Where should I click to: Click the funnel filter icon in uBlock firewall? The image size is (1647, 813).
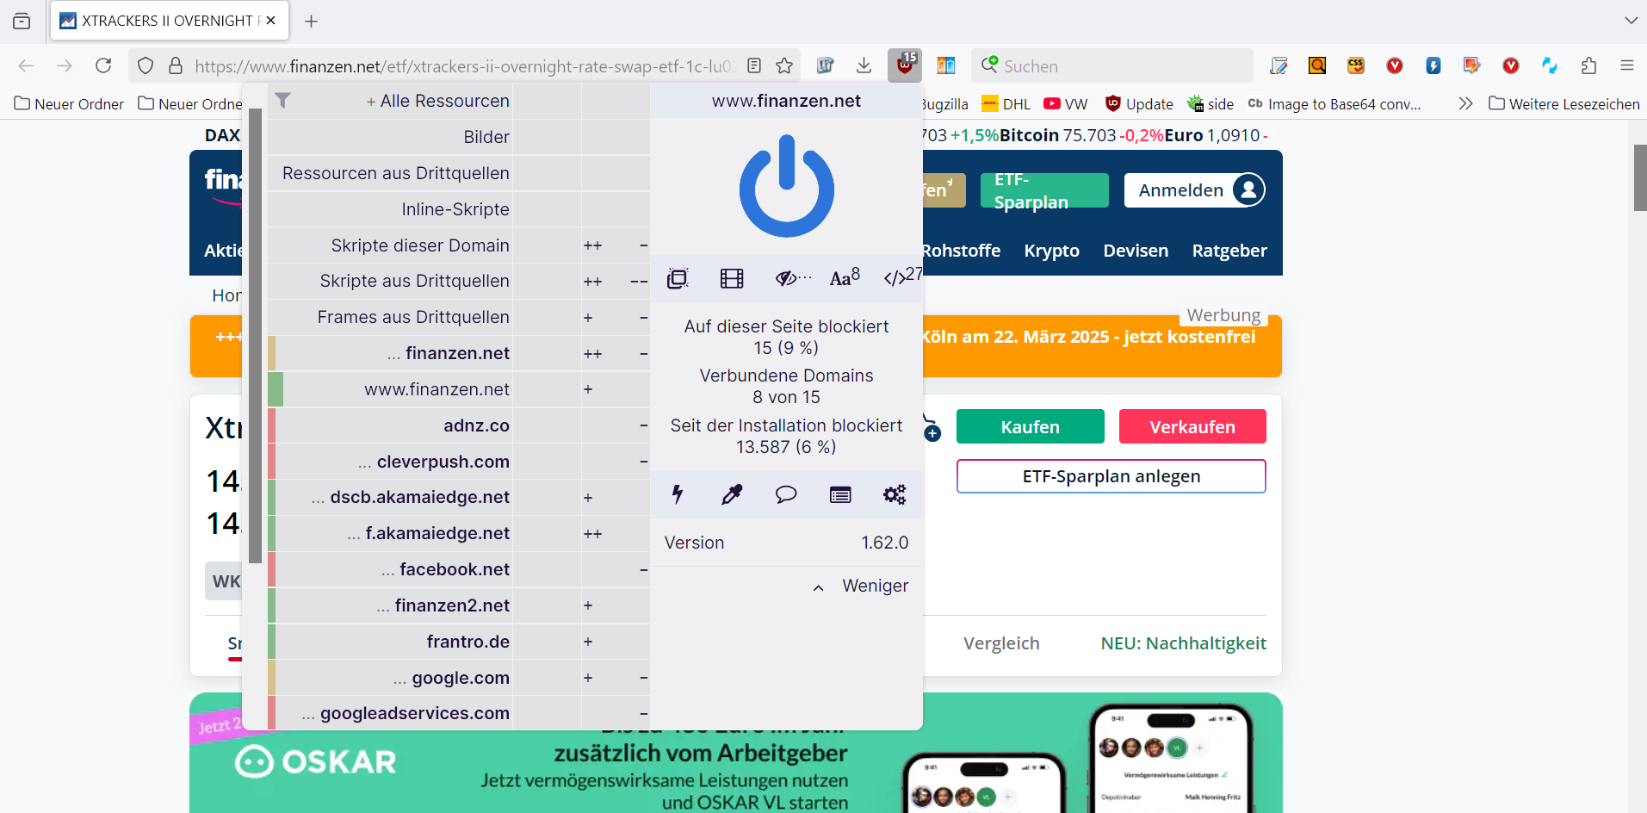pos(282,101)
